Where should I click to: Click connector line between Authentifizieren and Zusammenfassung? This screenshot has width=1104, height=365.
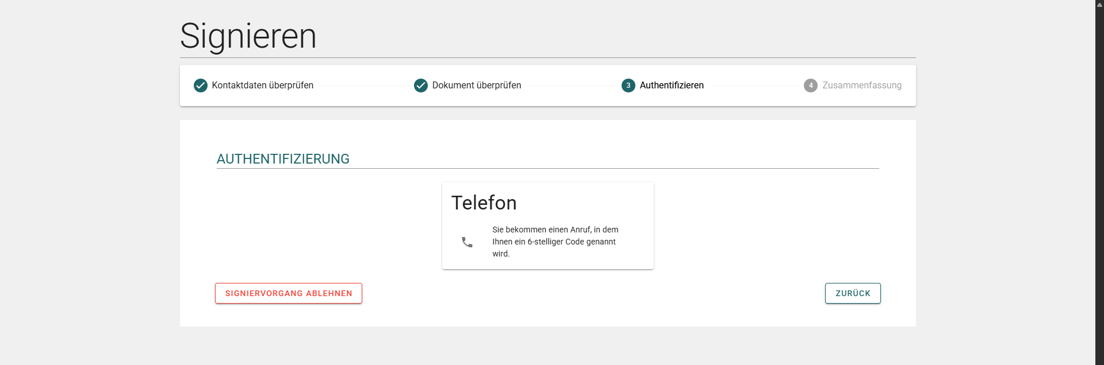(753, 86)
